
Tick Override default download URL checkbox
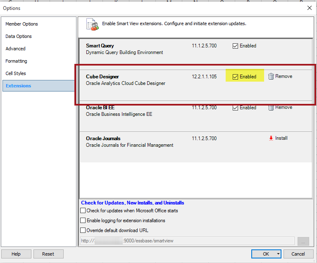(x=83, y=230)
